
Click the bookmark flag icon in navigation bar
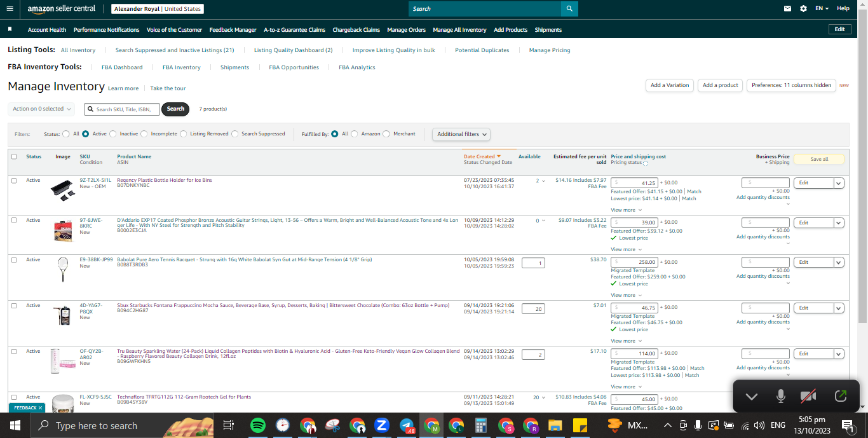pyautogui.click(x=10, y=29)
